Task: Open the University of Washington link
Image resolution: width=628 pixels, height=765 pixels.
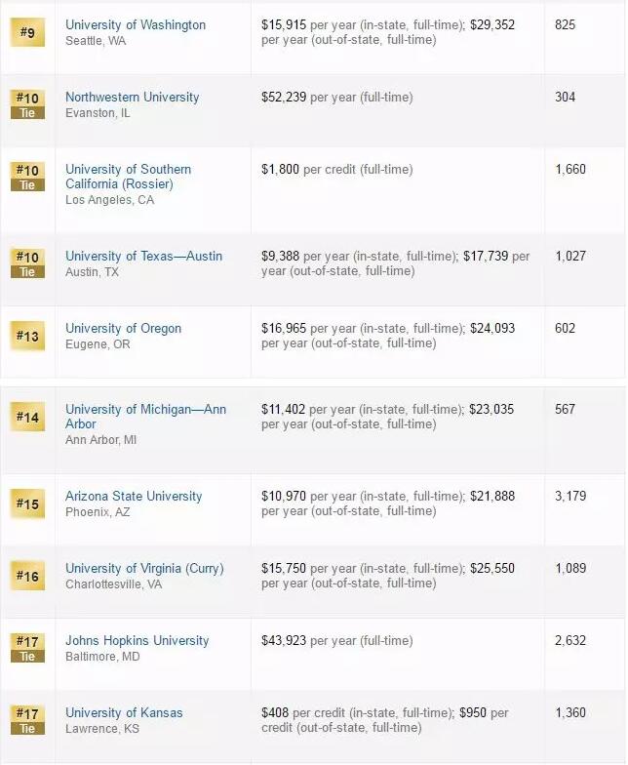Action: coord(136,25)
